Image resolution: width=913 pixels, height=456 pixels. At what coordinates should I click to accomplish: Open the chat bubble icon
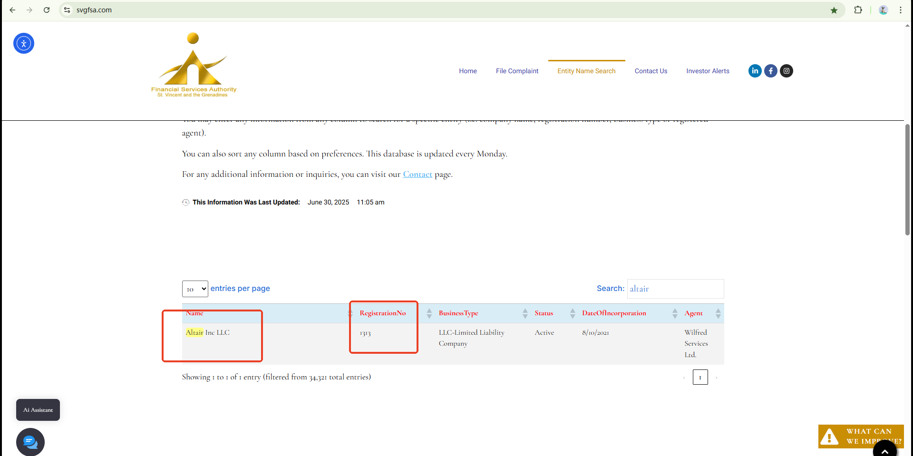tap(30, 442)
